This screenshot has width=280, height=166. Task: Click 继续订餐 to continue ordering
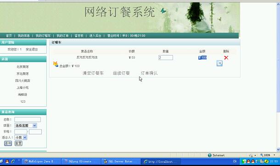(x=121, y=73)
